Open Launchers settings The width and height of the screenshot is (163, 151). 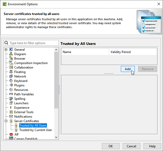[21, 103]
